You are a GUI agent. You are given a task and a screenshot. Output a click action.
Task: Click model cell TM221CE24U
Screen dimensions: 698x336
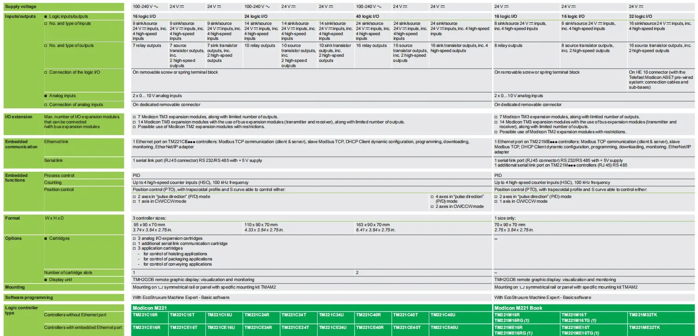tap(333, 328)
